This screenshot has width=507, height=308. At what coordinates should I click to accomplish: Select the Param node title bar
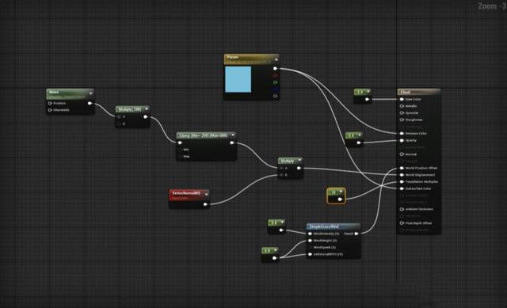(x=251, y=59)
